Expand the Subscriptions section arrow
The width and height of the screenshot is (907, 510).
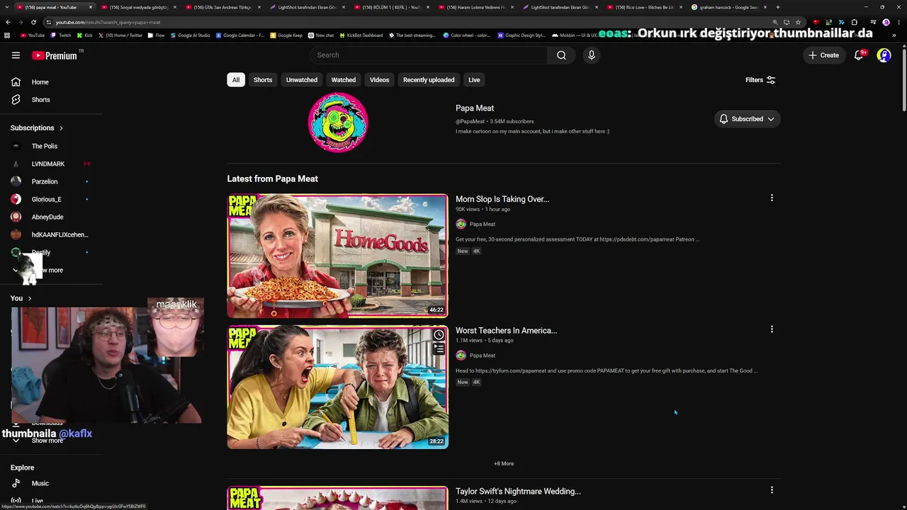[61, 128]
